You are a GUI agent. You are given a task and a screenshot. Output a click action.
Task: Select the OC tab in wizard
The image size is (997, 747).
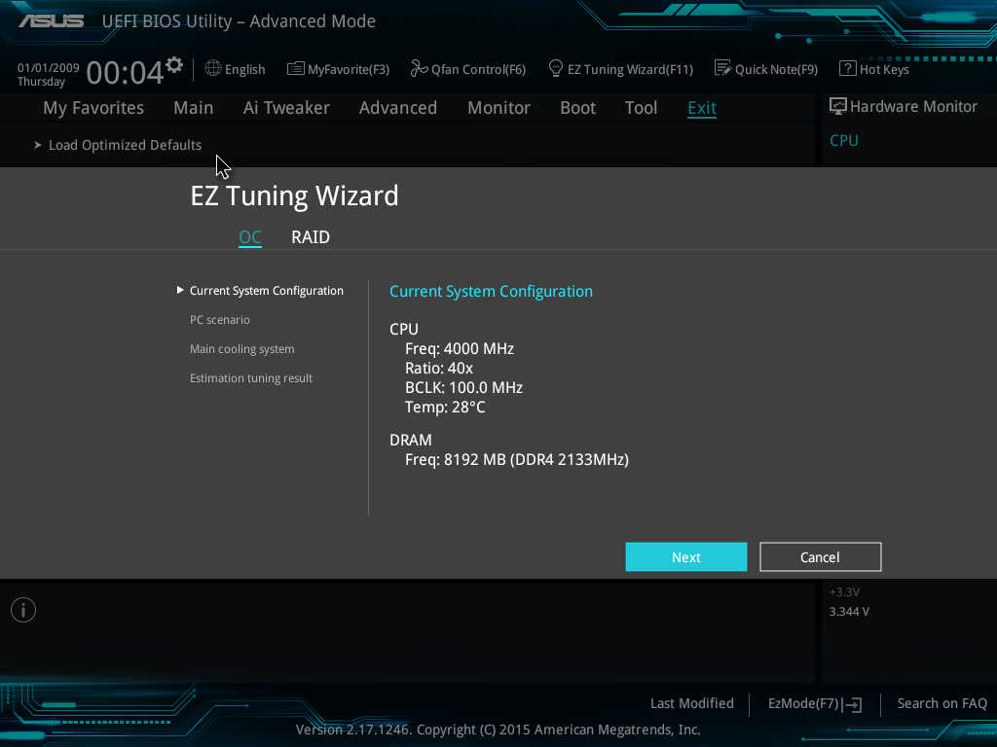pyautogui.click(x=250, y=237)
